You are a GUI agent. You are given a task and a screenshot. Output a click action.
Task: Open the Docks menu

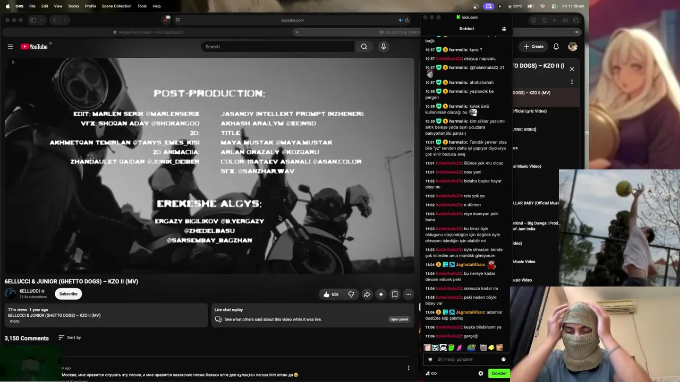pyautogui.click(x=74, y=6)
